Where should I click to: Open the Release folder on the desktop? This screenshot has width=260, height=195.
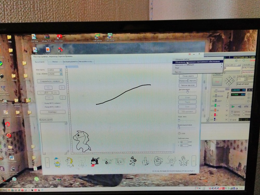coord(18,114)
